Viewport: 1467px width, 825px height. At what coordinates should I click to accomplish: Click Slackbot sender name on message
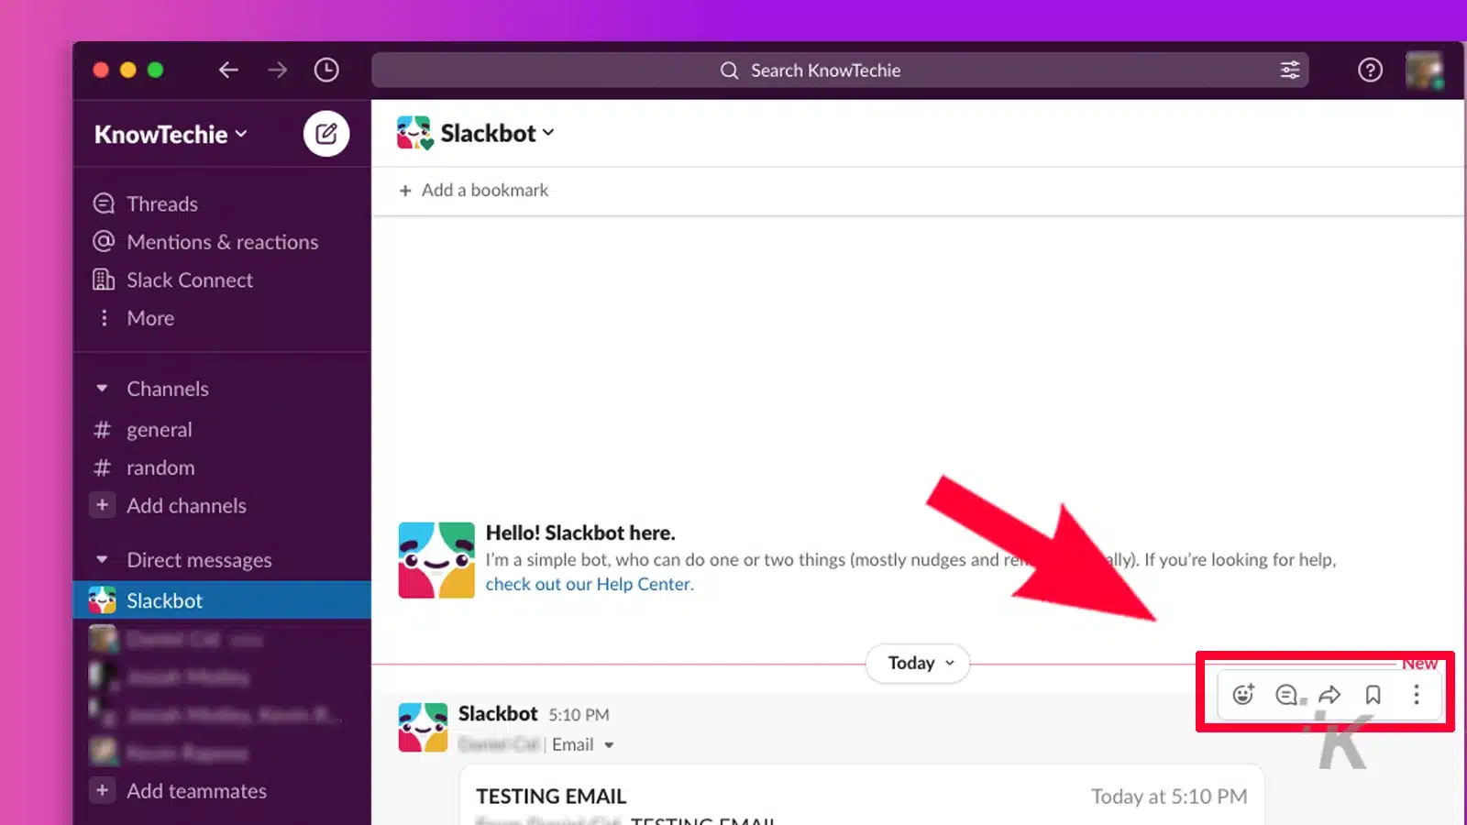coord(498,713)
